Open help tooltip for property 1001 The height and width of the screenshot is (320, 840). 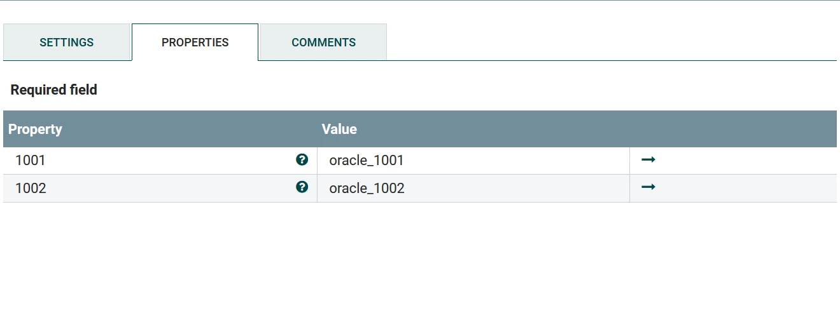(302, 160)
